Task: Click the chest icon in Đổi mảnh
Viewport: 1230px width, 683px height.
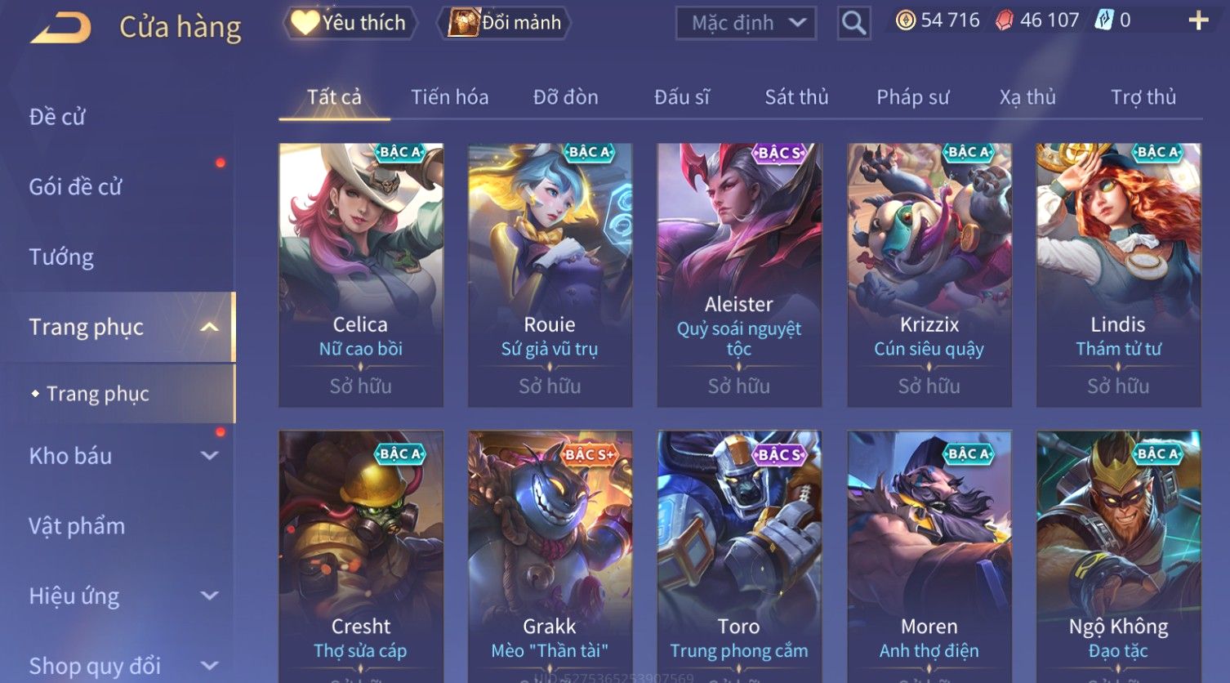Action: point(463,22)
